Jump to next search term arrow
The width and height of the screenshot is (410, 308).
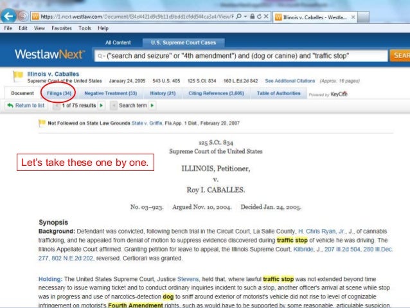(152, 105)
